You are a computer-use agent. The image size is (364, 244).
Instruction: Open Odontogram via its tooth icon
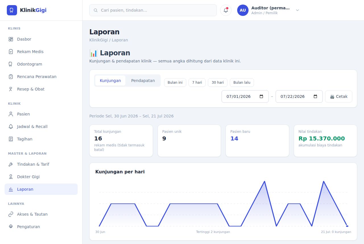(x=11, y=64)
